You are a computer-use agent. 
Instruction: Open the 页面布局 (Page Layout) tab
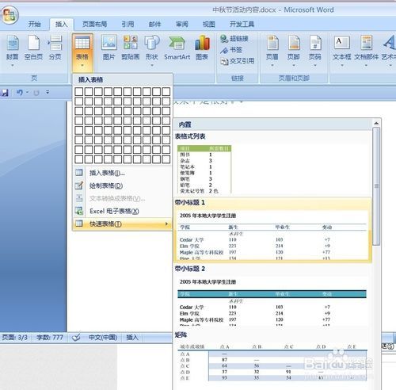point(94,25)
